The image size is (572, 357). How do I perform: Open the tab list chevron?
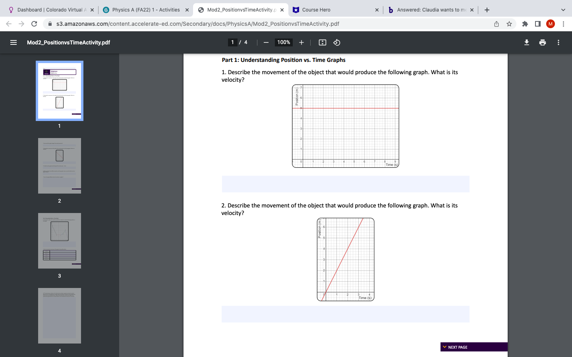pos(563,10)
